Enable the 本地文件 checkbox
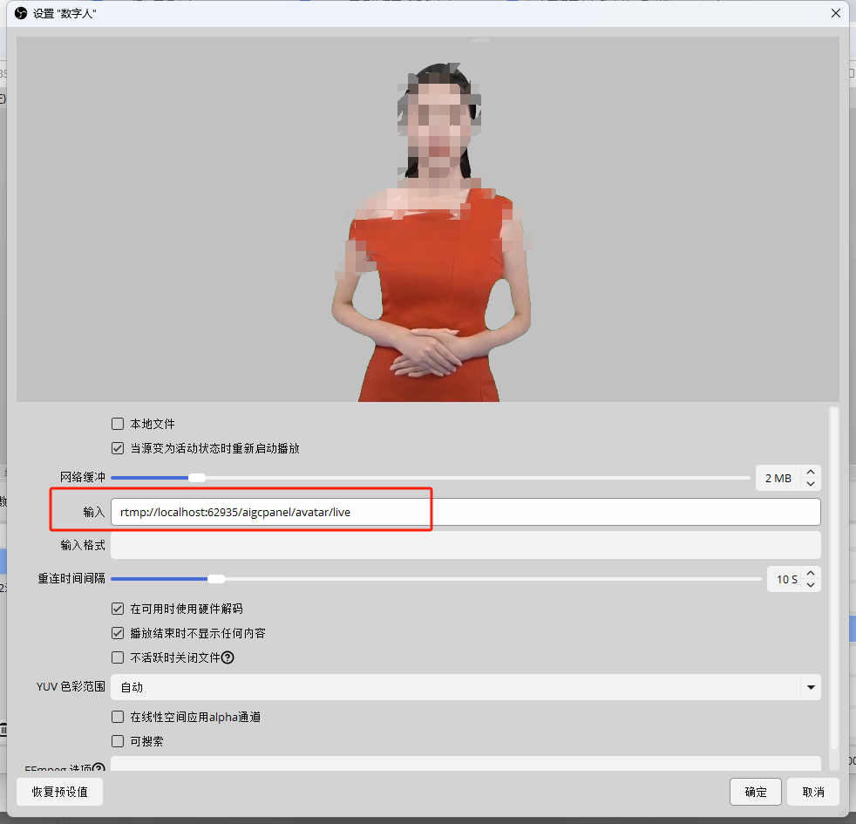This screenshot has width=856, height=824. click(118, 424)
